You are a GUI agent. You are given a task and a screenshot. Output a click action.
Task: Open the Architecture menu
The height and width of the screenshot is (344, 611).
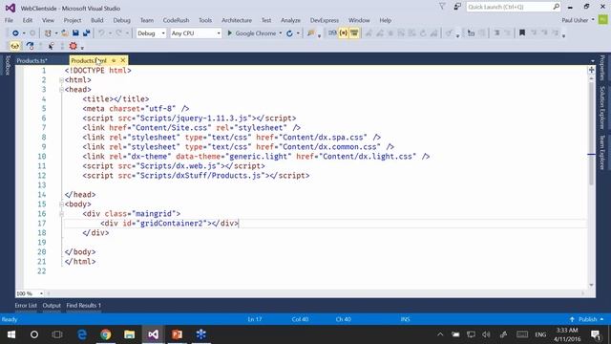coord(237,20)
